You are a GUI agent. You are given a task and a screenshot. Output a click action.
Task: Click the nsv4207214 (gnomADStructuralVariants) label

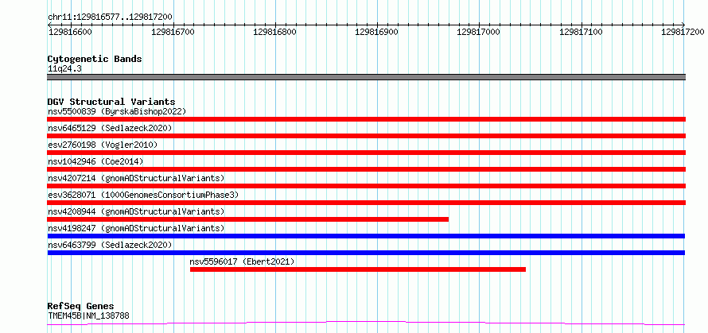pos(136,178)
